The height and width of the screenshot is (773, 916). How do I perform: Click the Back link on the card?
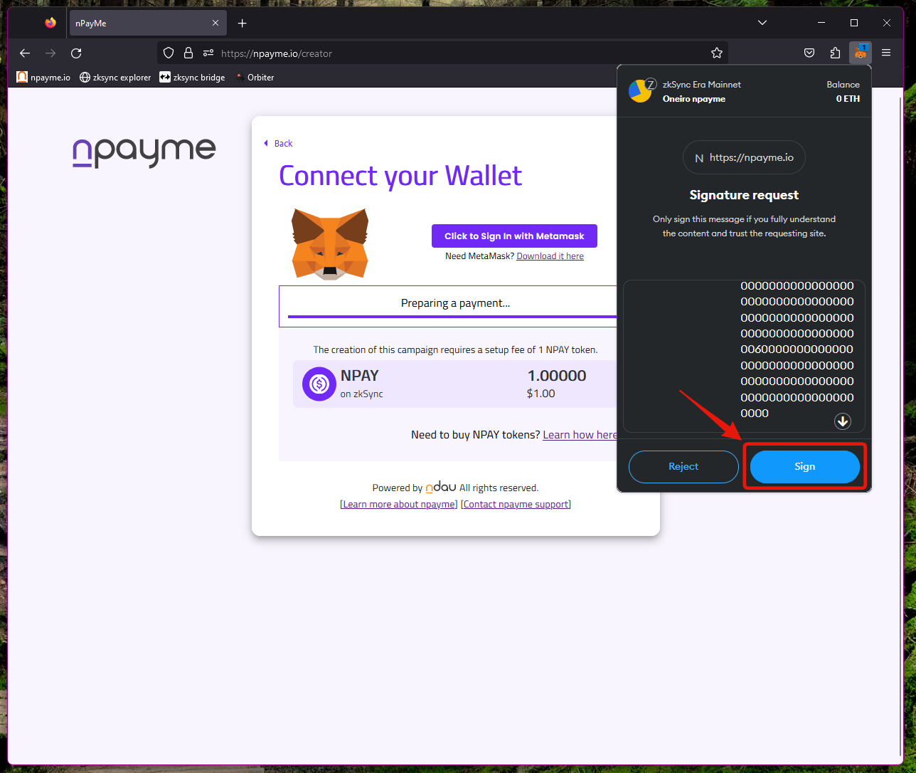[x=278, y=143]
